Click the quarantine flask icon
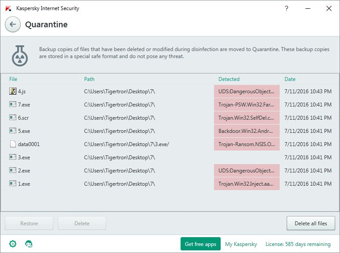 point(20,56)
